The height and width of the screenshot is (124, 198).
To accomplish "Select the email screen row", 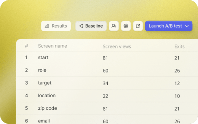I will coord(107,120).
